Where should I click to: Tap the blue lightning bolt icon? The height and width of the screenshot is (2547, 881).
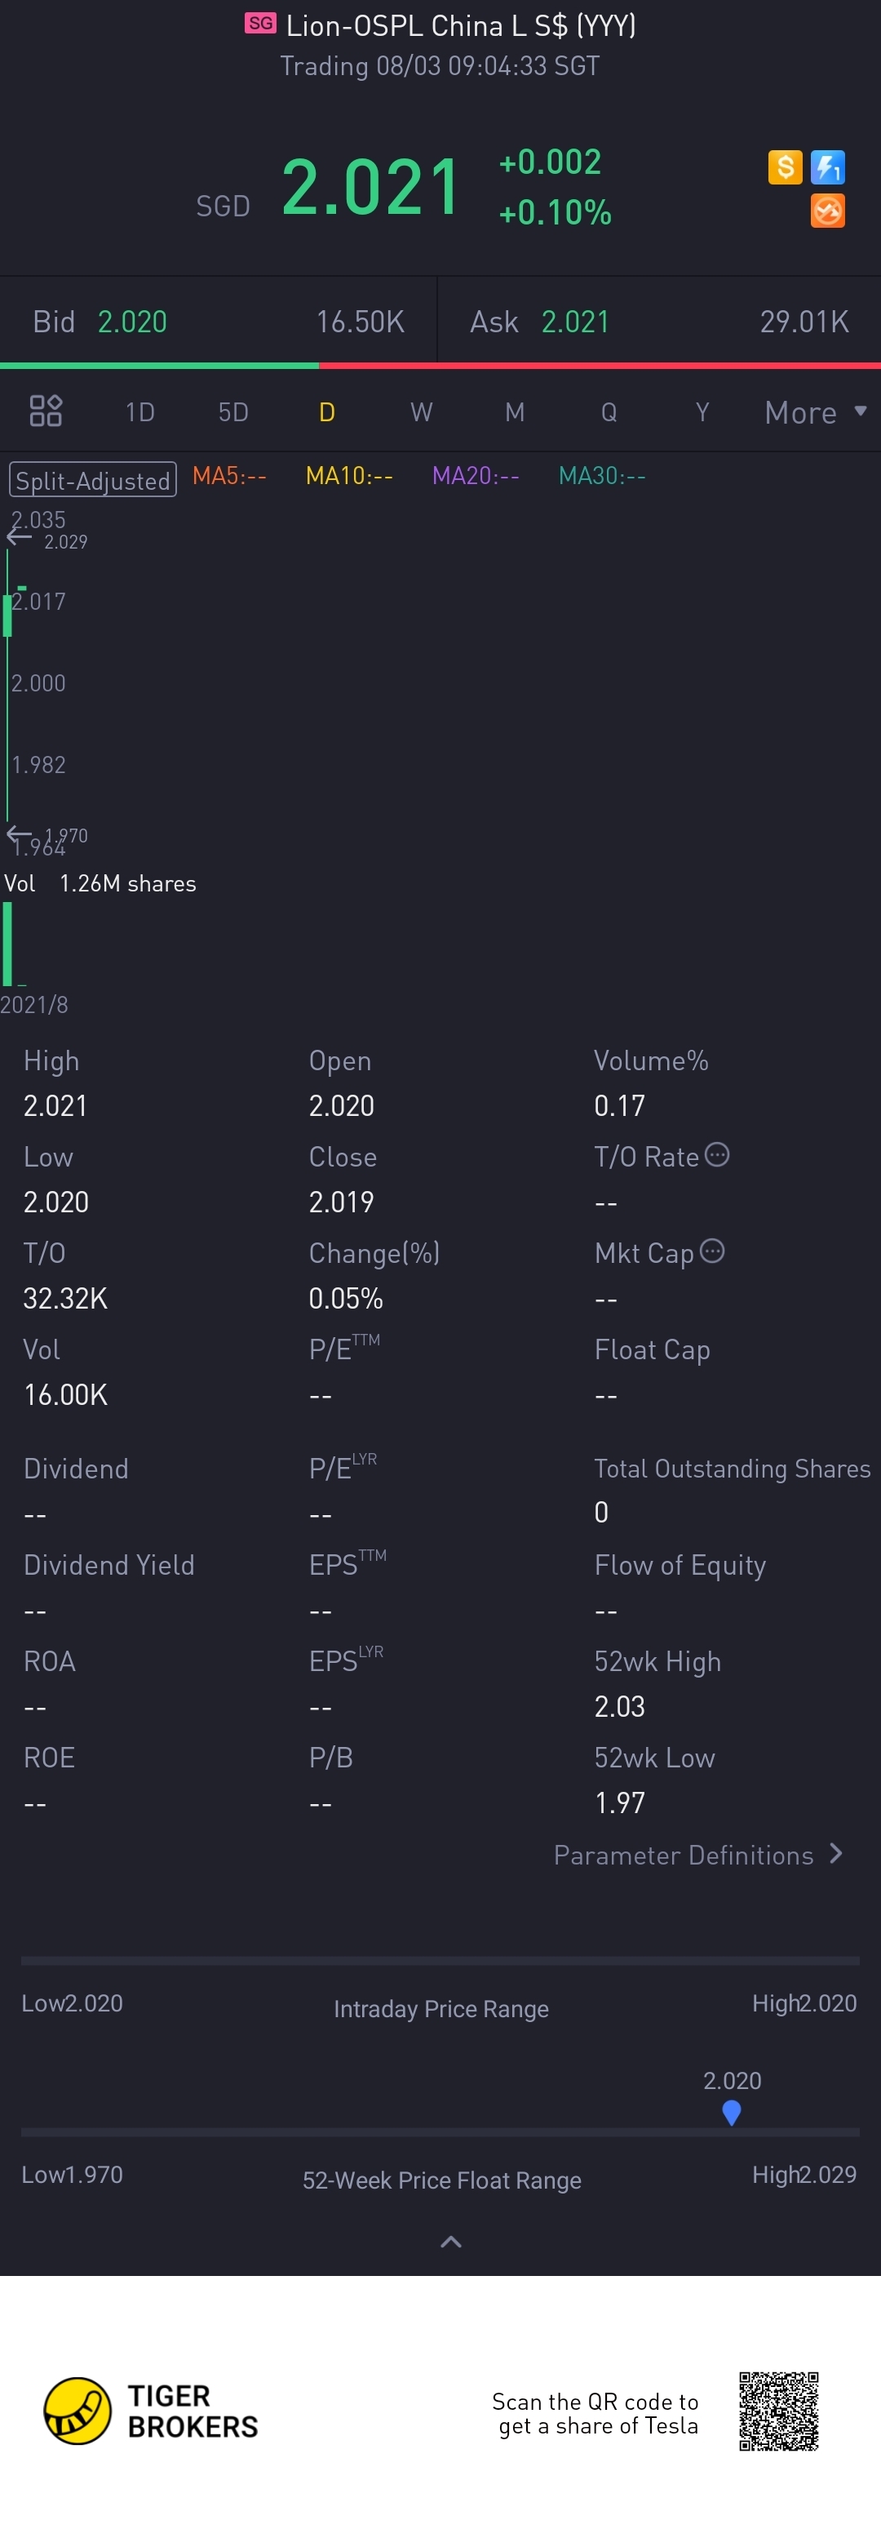pos(826,167)
